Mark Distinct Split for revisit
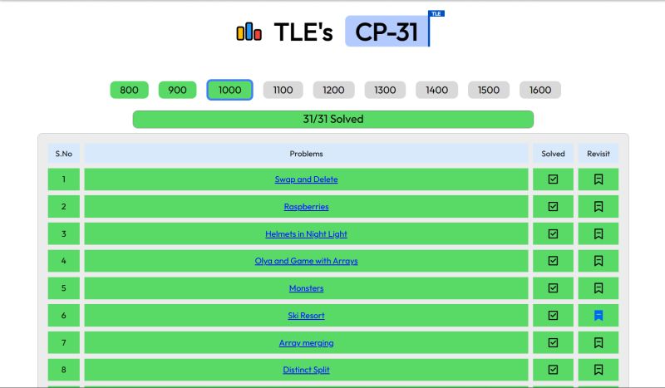This screenshot has width=665, height=388. [598, 370]
